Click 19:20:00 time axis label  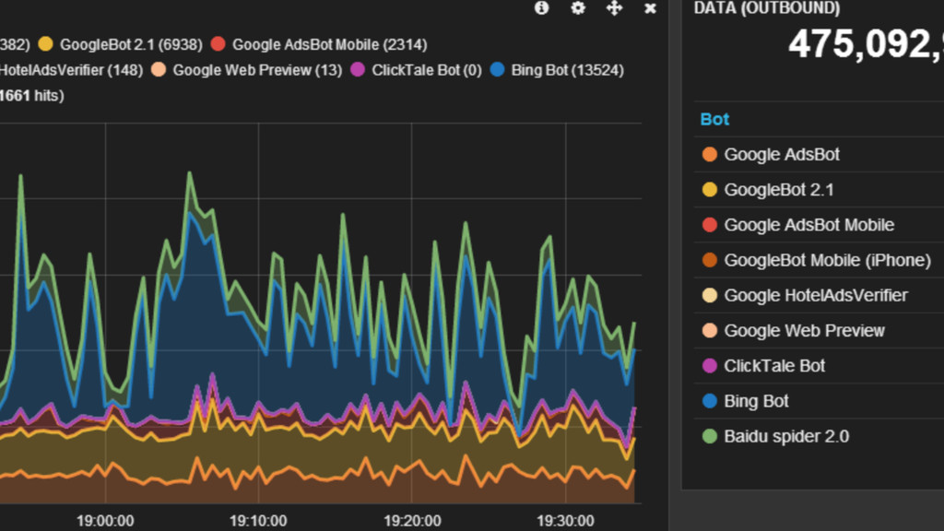[x=412, y=521]
